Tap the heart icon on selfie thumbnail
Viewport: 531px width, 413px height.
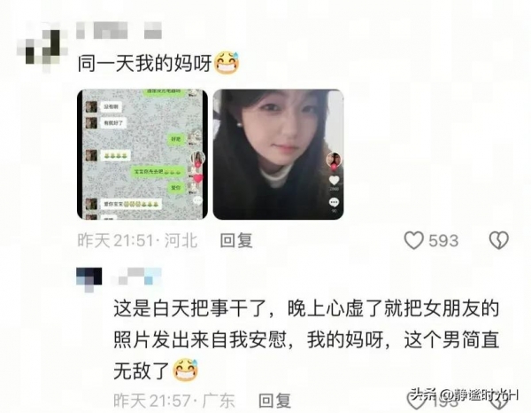334,180
